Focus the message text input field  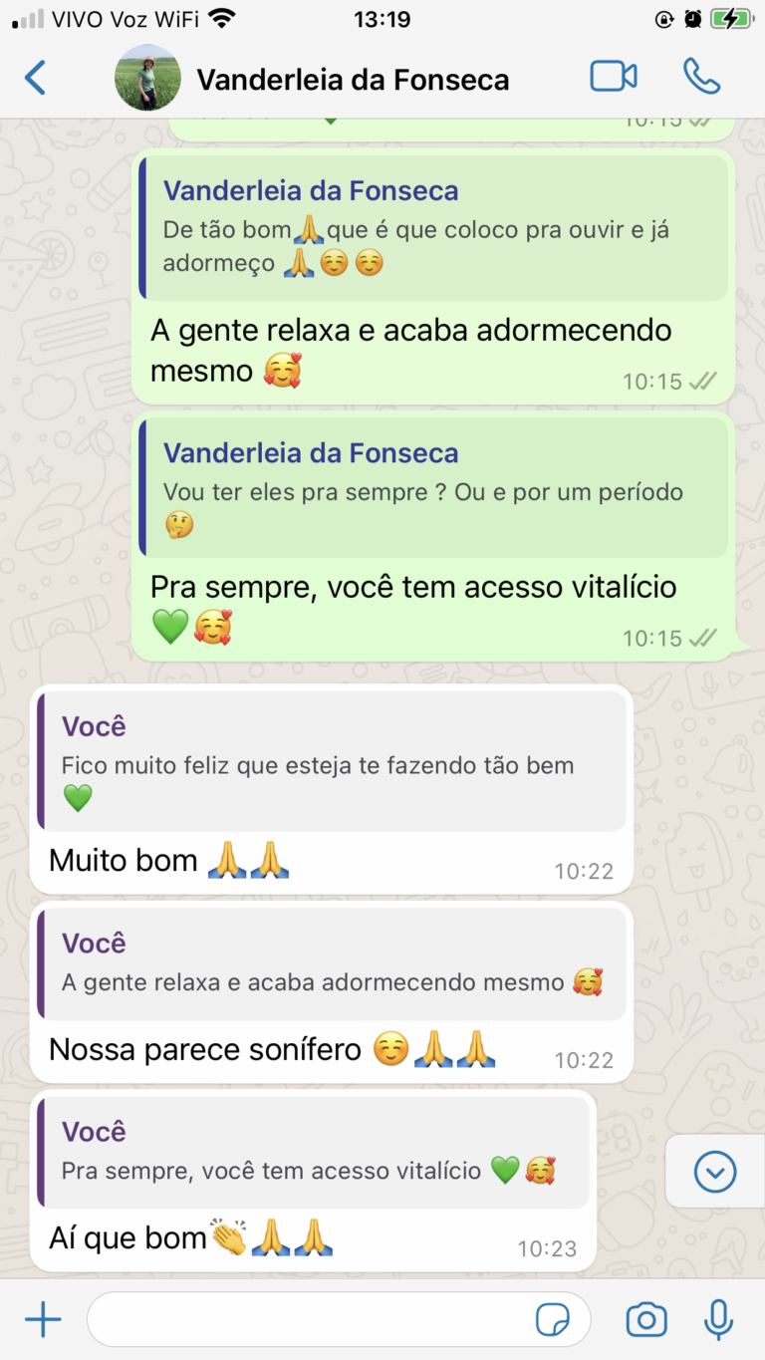pos(339,1320)
